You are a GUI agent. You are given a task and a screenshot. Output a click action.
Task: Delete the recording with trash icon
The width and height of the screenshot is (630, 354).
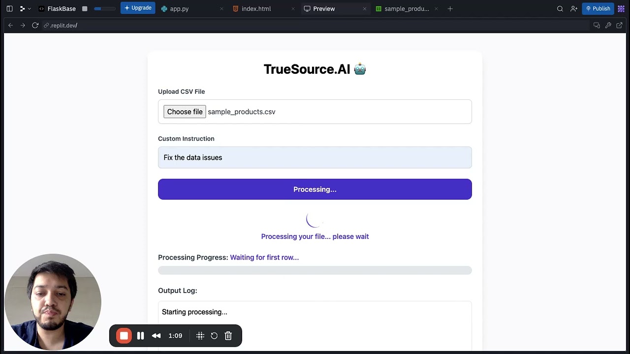click(x=228, y=336)
